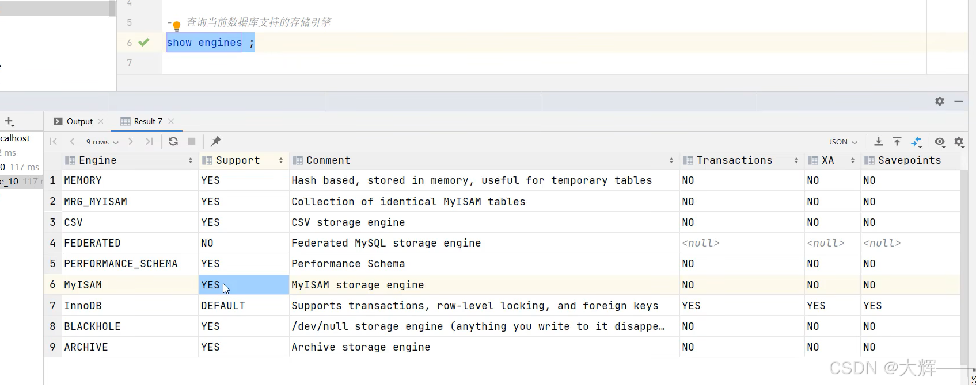Click the highlighted YES cell in MyISAM row
The image size is (976, 385).
[x=244, y=285]
